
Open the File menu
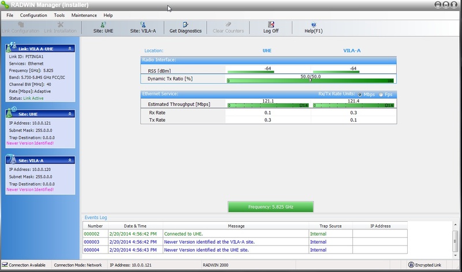coord(10,16)
